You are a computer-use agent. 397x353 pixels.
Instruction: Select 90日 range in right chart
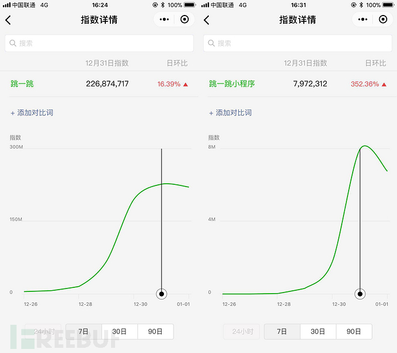click(x=354, y=332)
